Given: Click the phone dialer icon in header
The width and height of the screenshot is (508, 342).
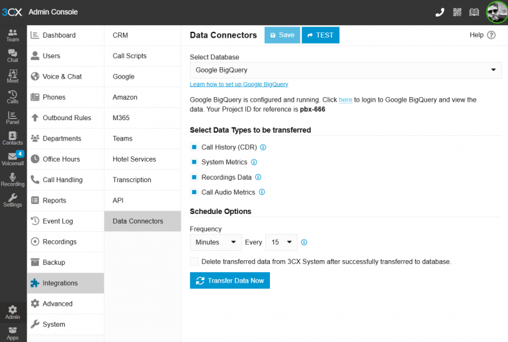Looking at the screenshot, I should point(440,13).
